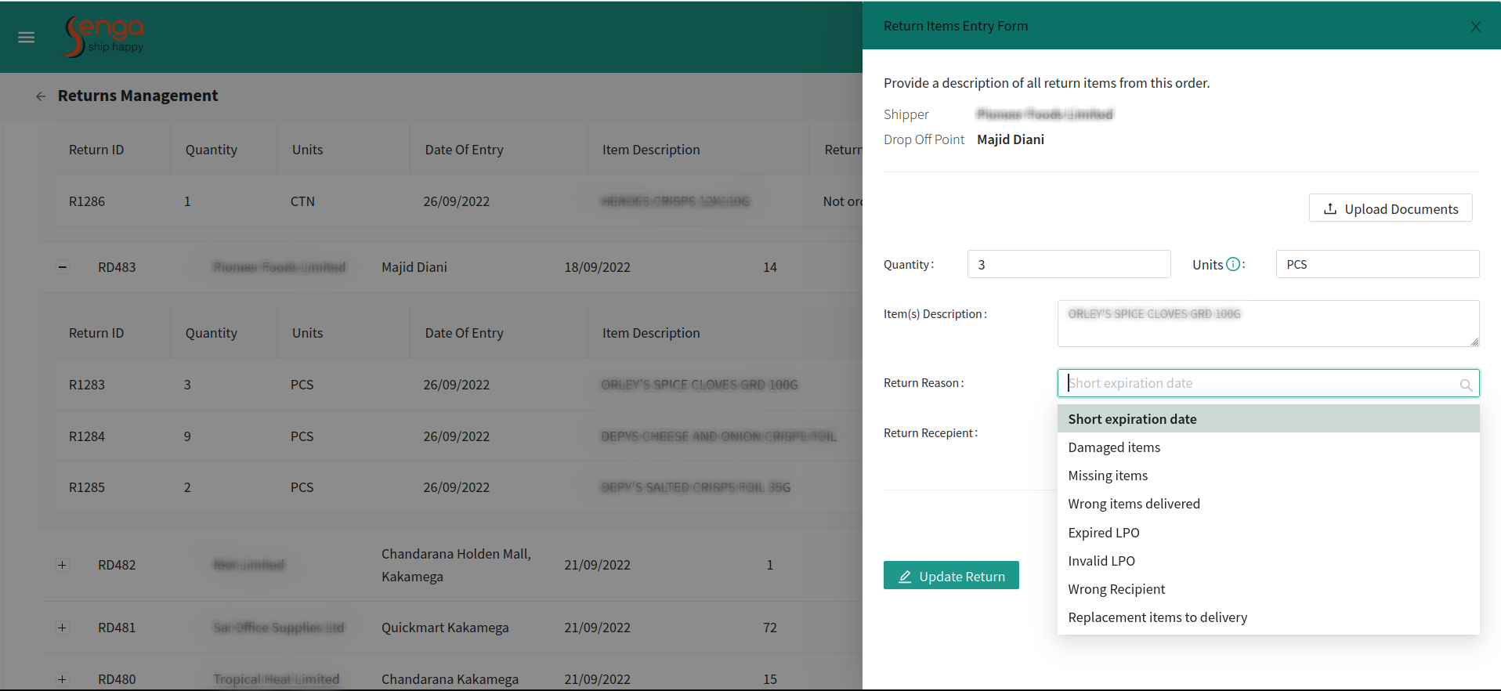Image resolution: width=1501 pixels, height=691 pixels.
Task: Pick Wrong items delivered option
Action: (x=1134, y=504)
